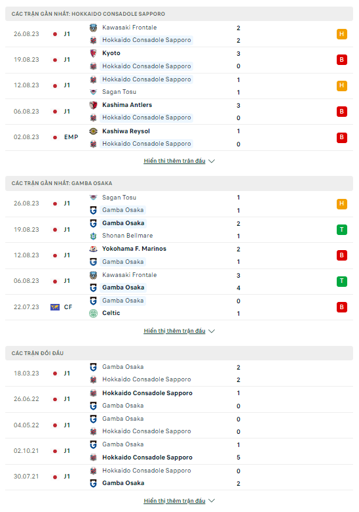Expand more matches under Gamba Osaka section

(x=179, y=331)
